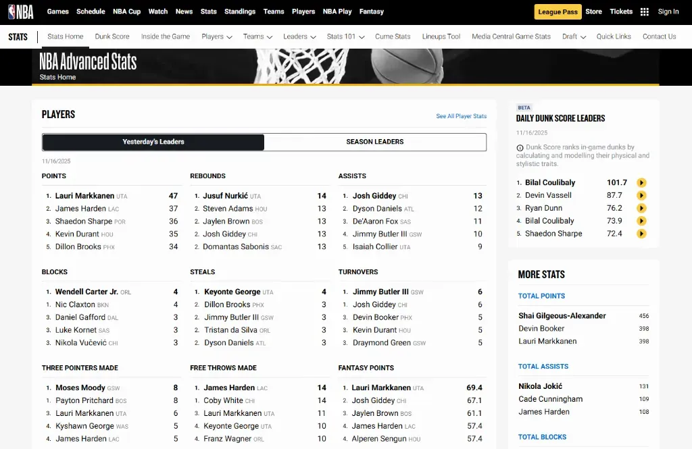This screenshot has width=692, height=449.
Task: Play Bilal Coulibaly's top dunk video
Action: 641,182
